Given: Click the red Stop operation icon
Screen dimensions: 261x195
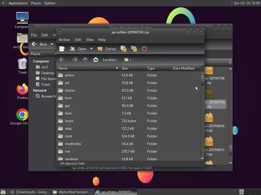Looking at the screenshot, I should click(144, 49).
